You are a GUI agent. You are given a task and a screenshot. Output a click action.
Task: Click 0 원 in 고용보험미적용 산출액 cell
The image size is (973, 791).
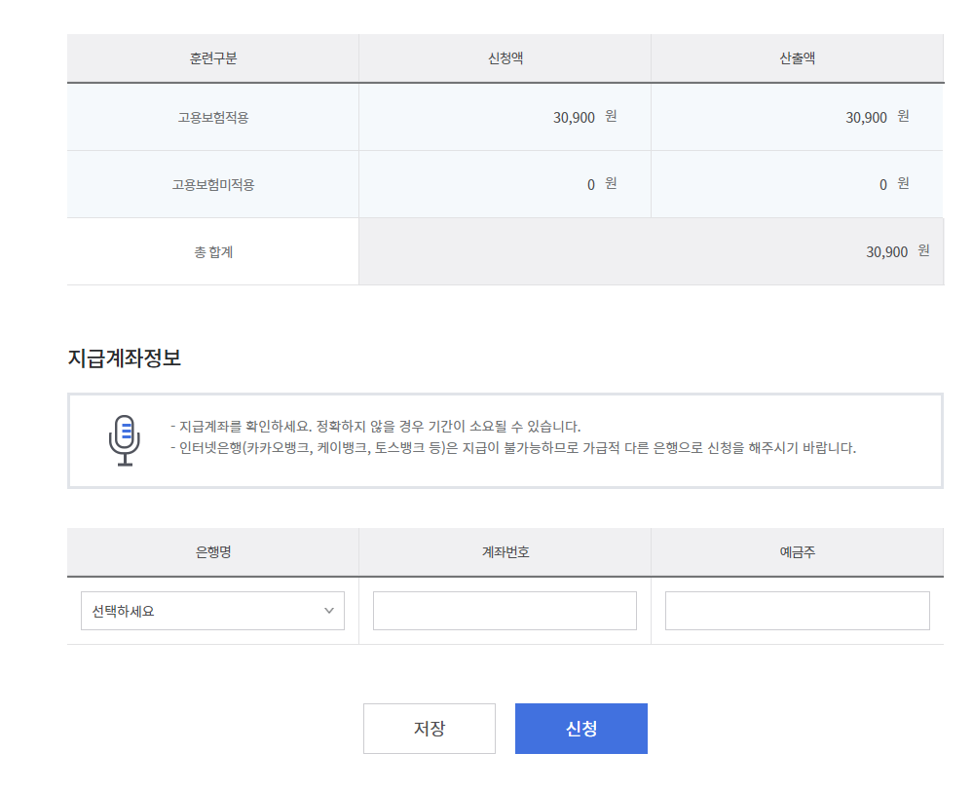point(894,184)
